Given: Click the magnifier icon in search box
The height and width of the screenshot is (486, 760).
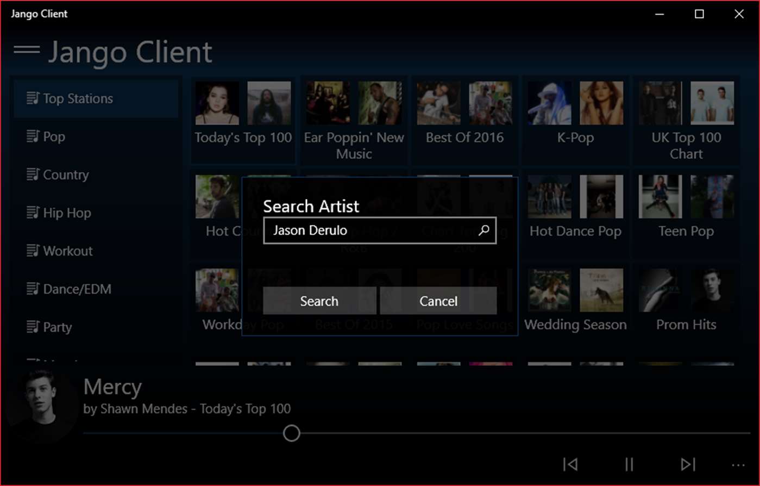Looking at the screenshot, I should (x=483, y=230).
